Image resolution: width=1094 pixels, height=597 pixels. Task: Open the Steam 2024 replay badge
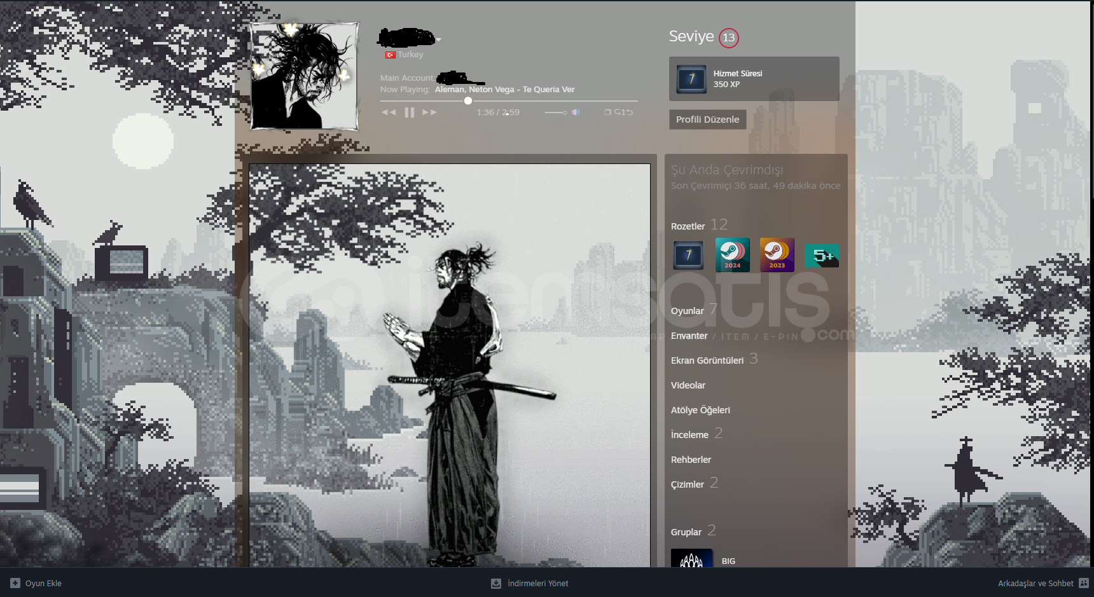(733, 255)
